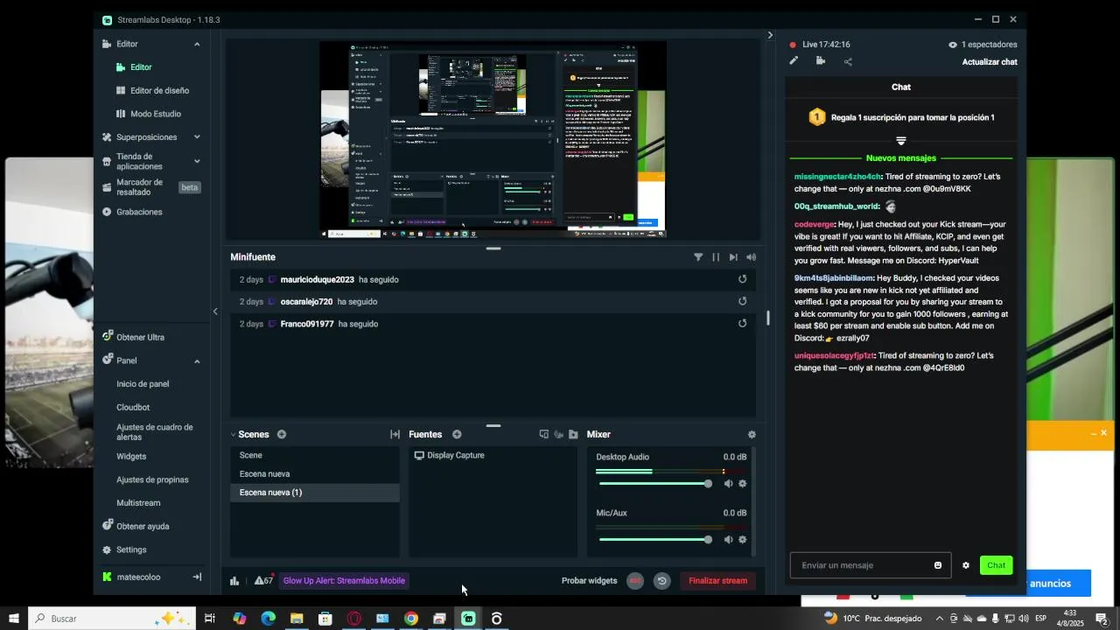Replay the Franco091977 follow alert
The height and width of the screenshot is (630, 1120).
click(x=743, y=323)
